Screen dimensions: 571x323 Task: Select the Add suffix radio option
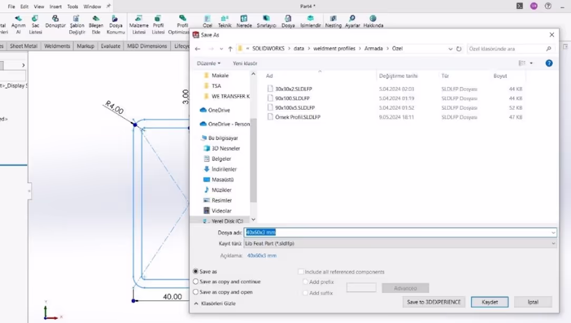click(306, 293)
